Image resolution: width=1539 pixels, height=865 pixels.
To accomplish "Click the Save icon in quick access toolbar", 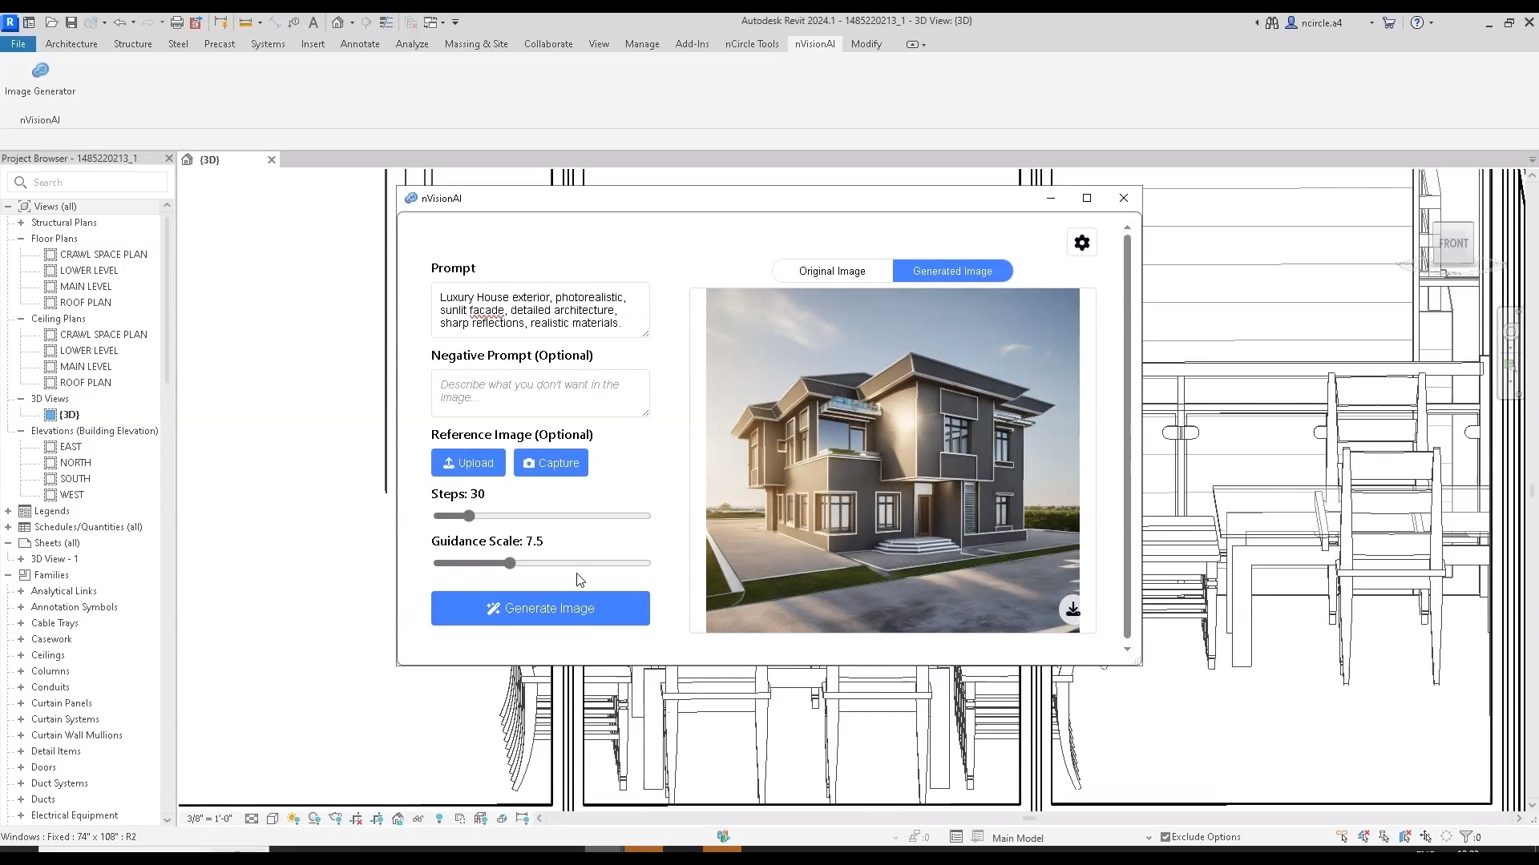I will click(71, 22).
